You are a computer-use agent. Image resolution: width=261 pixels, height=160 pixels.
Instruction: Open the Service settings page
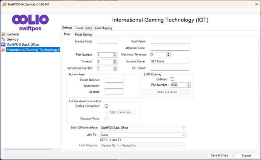(12, 39)
